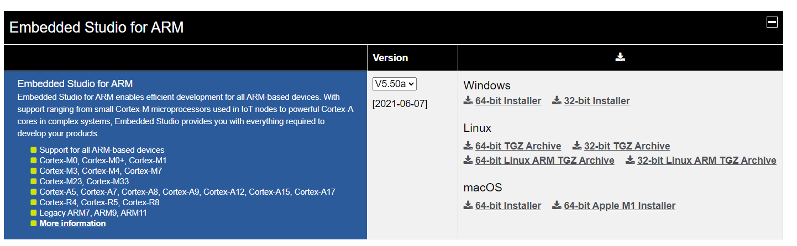Click download icon beside Linux 64-bit TGZ Archive
Image resolution: width=797 pixels, height=246 pixels.
pyautogui.click(x=468, y=146)
